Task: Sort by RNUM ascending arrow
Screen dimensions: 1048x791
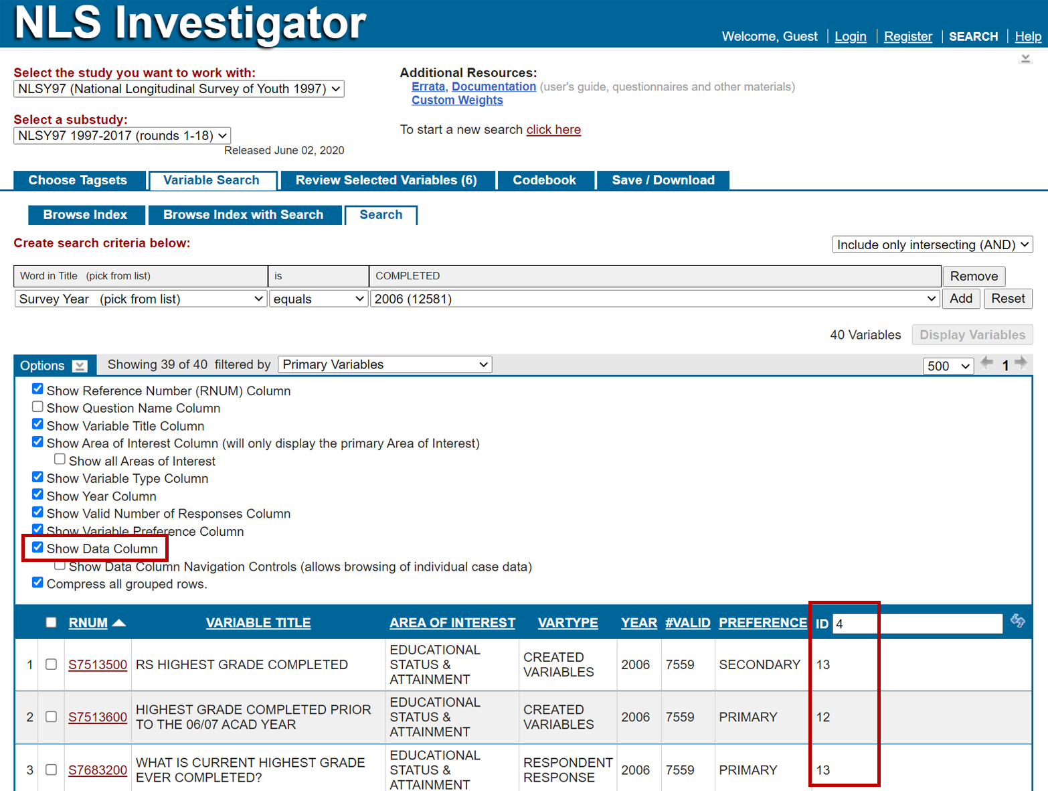Action: coord(119,623)
